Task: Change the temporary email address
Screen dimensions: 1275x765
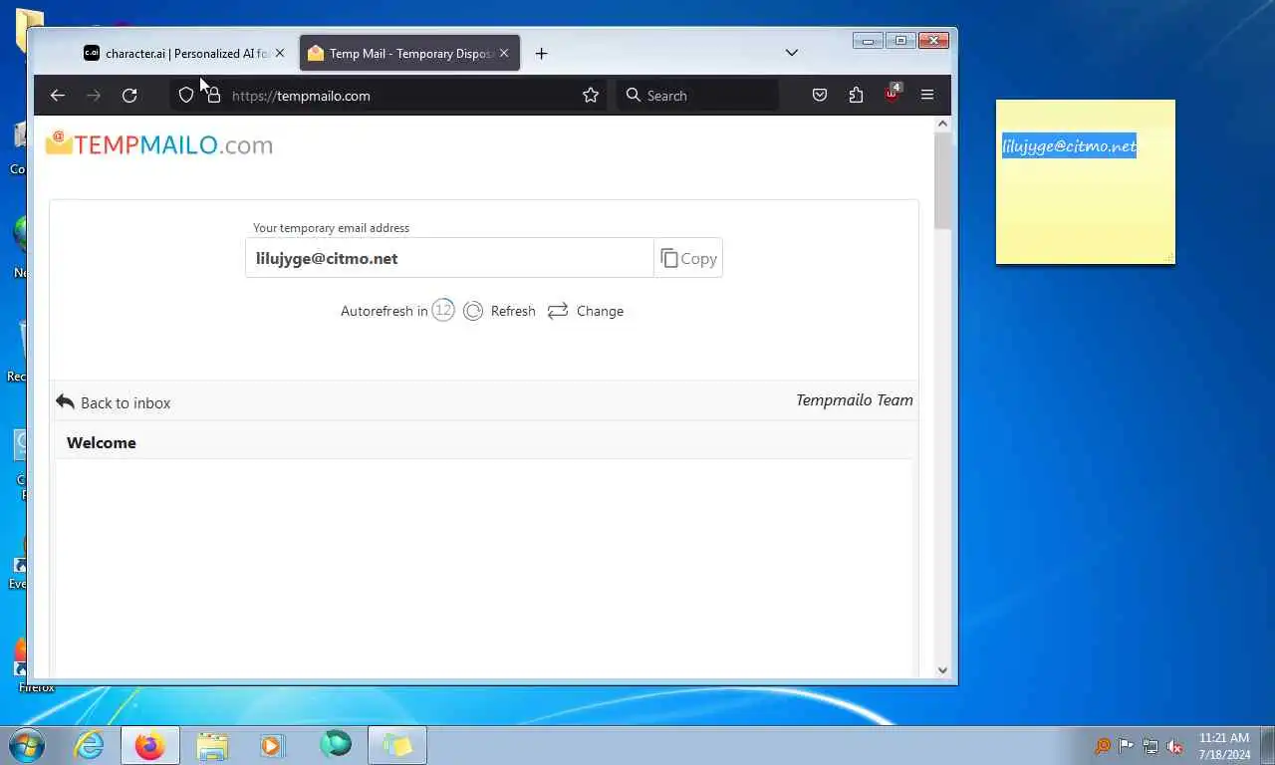Action: click(x=586, y=311)
